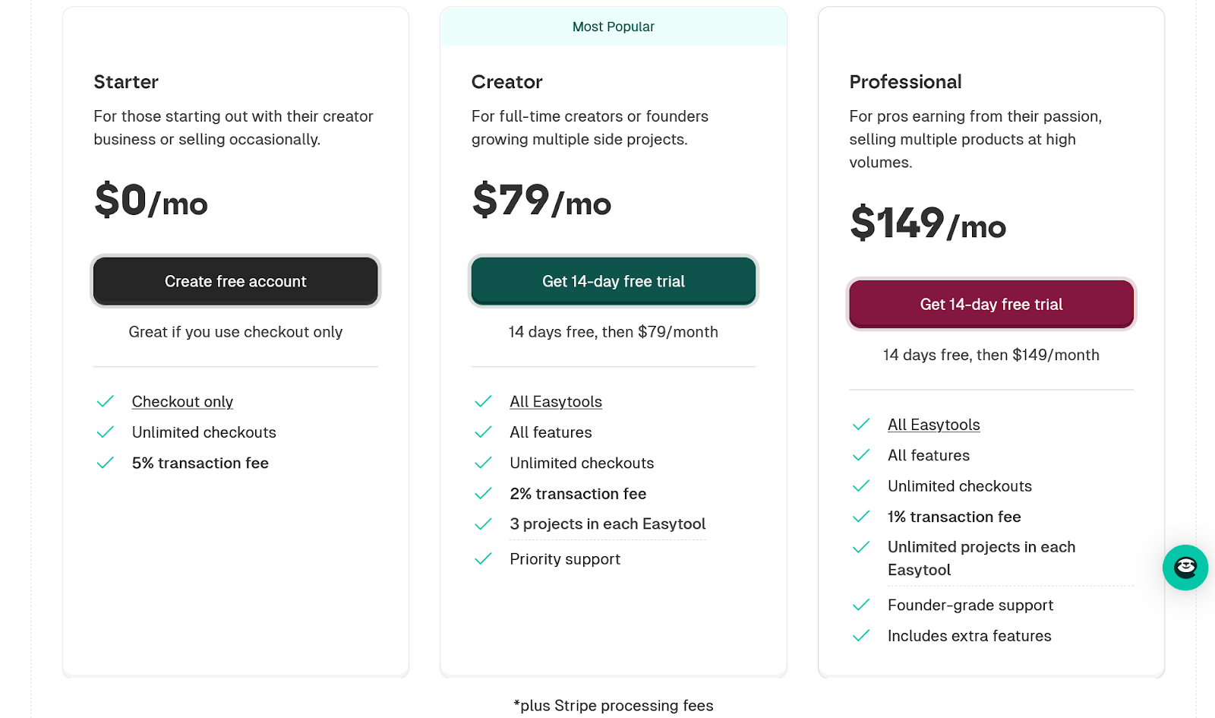This screenshot has height=718, width=1215.
Task: Open All Easytools link in Creator plan
Action: pyautogui.click(x=556, y=401)
